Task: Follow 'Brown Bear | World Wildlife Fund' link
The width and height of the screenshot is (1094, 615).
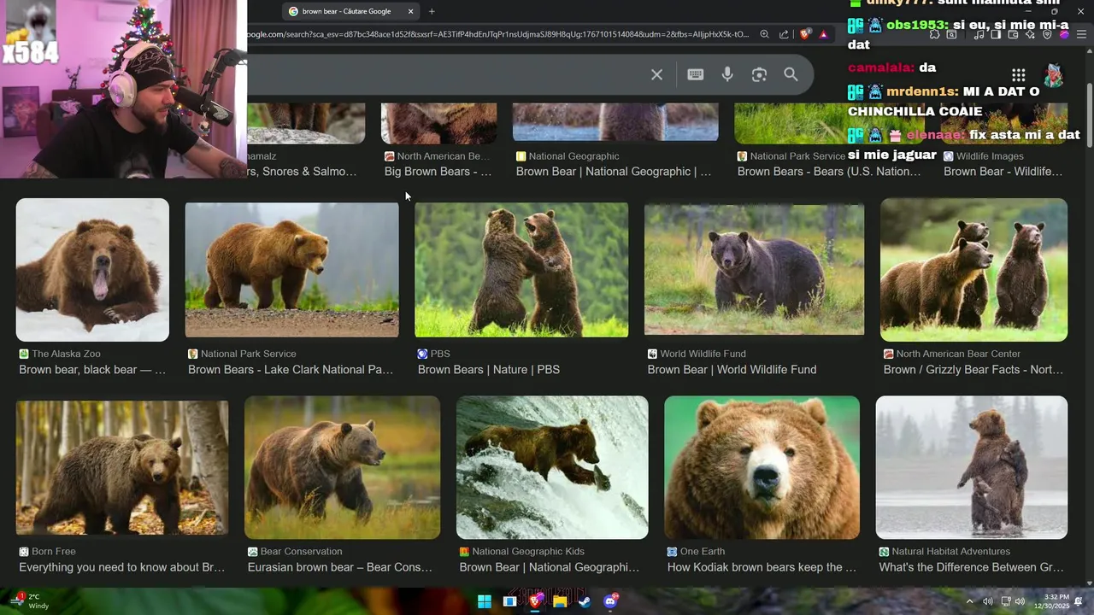Action: pyautogui.click(x=732, y=370)
